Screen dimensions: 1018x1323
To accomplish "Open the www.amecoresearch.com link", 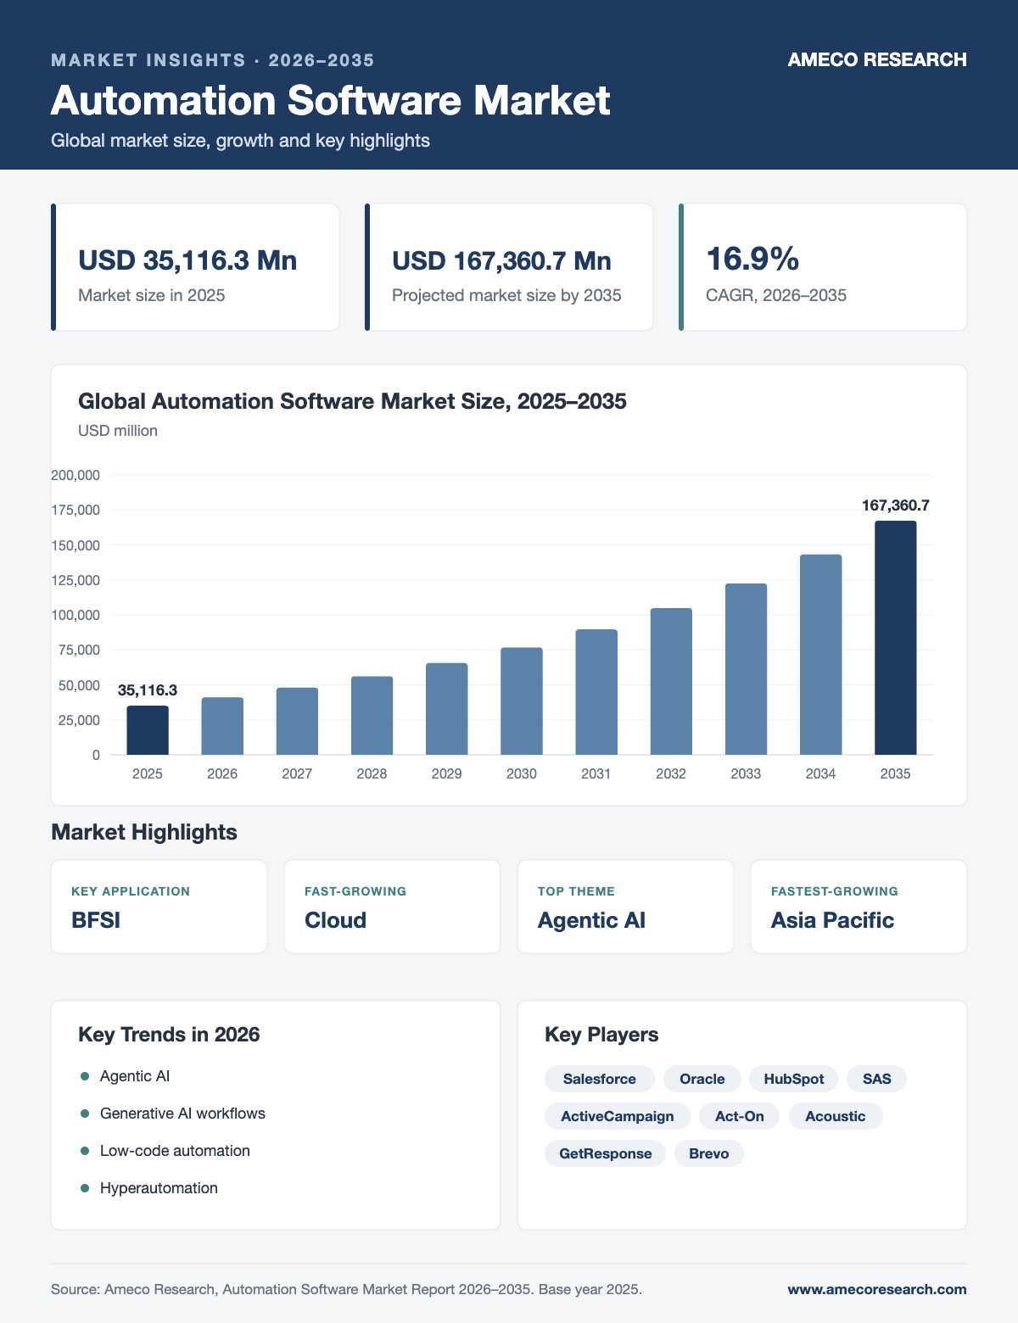I will pos(877,1289).
